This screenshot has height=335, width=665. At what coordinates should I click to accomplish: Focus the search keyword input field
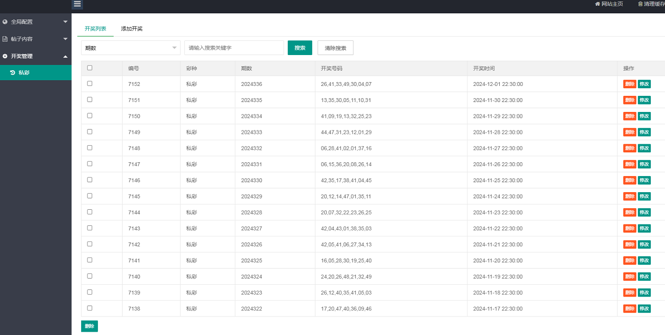pyautogui.click(x=234, y=48)
